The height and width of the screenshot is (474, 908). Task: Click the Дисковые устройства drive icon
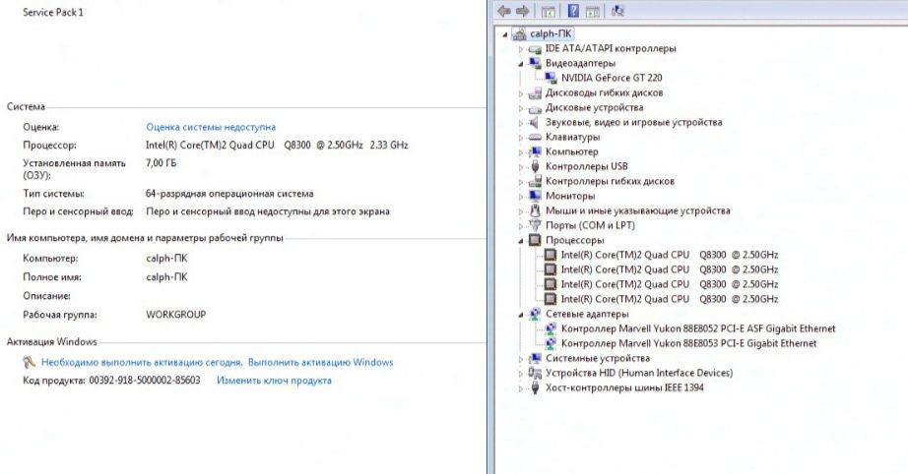coord(535,107)
